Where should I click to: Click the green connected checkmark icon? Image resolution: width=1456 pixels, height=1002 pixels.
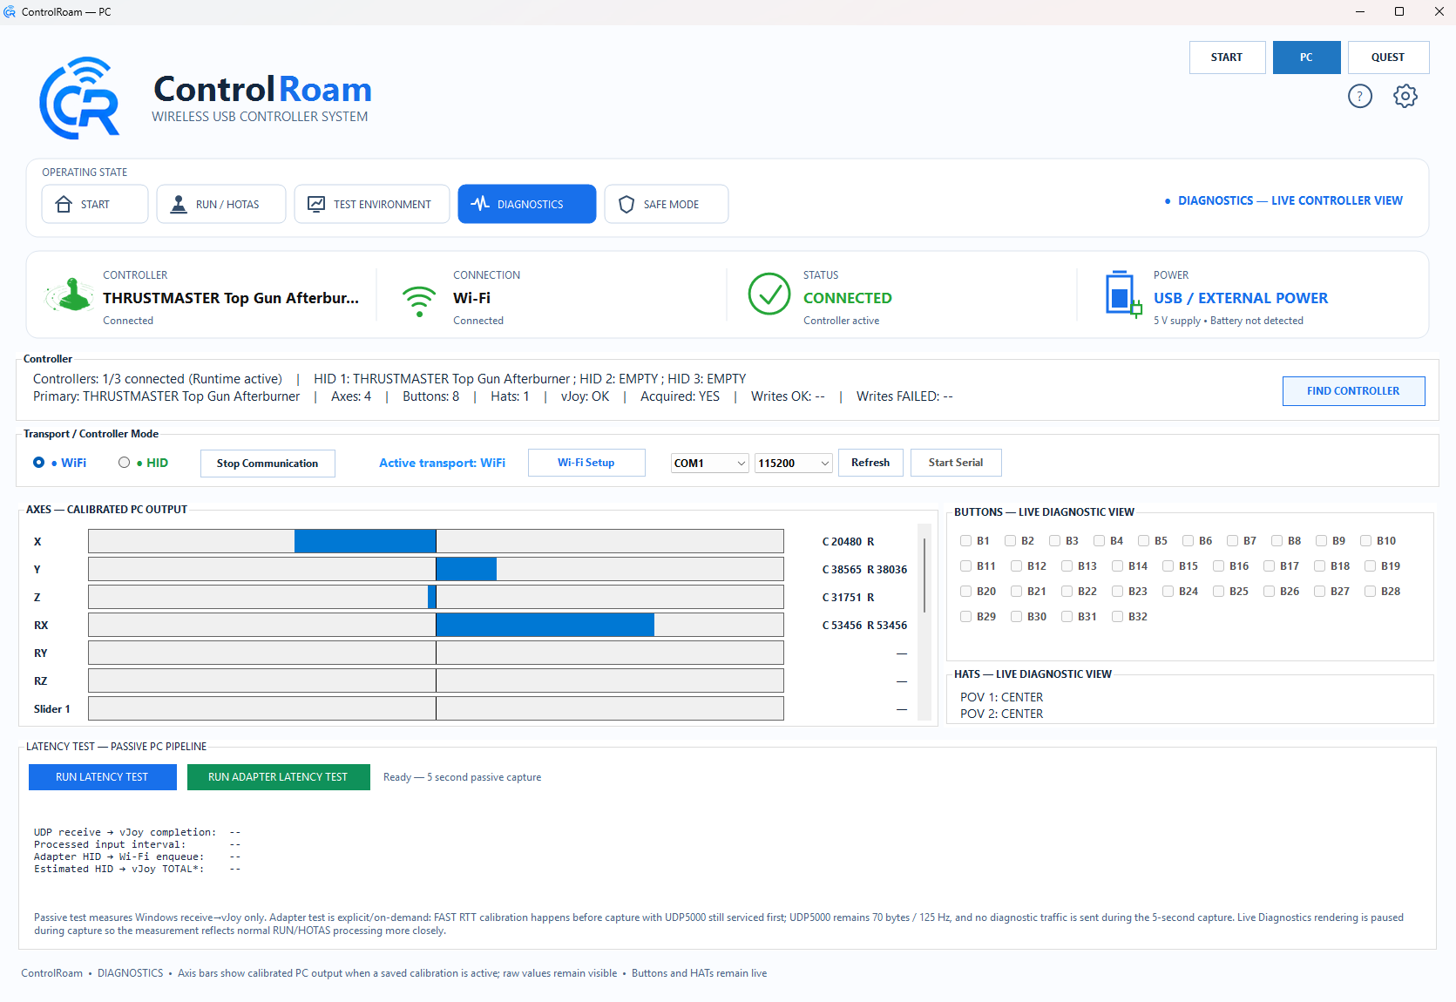click(769, 295)
